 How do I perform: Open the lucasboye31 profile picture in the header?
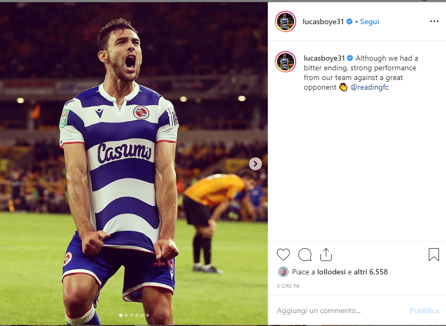click(286, 21)
